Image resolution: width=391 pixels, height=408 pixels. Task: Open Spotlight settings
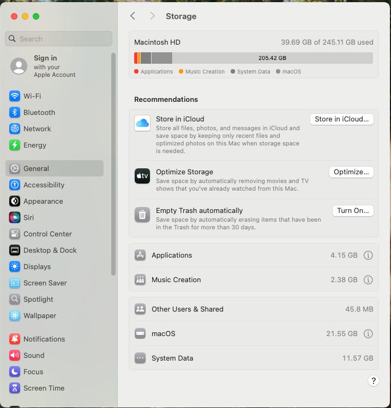click(x=55, y=299)
